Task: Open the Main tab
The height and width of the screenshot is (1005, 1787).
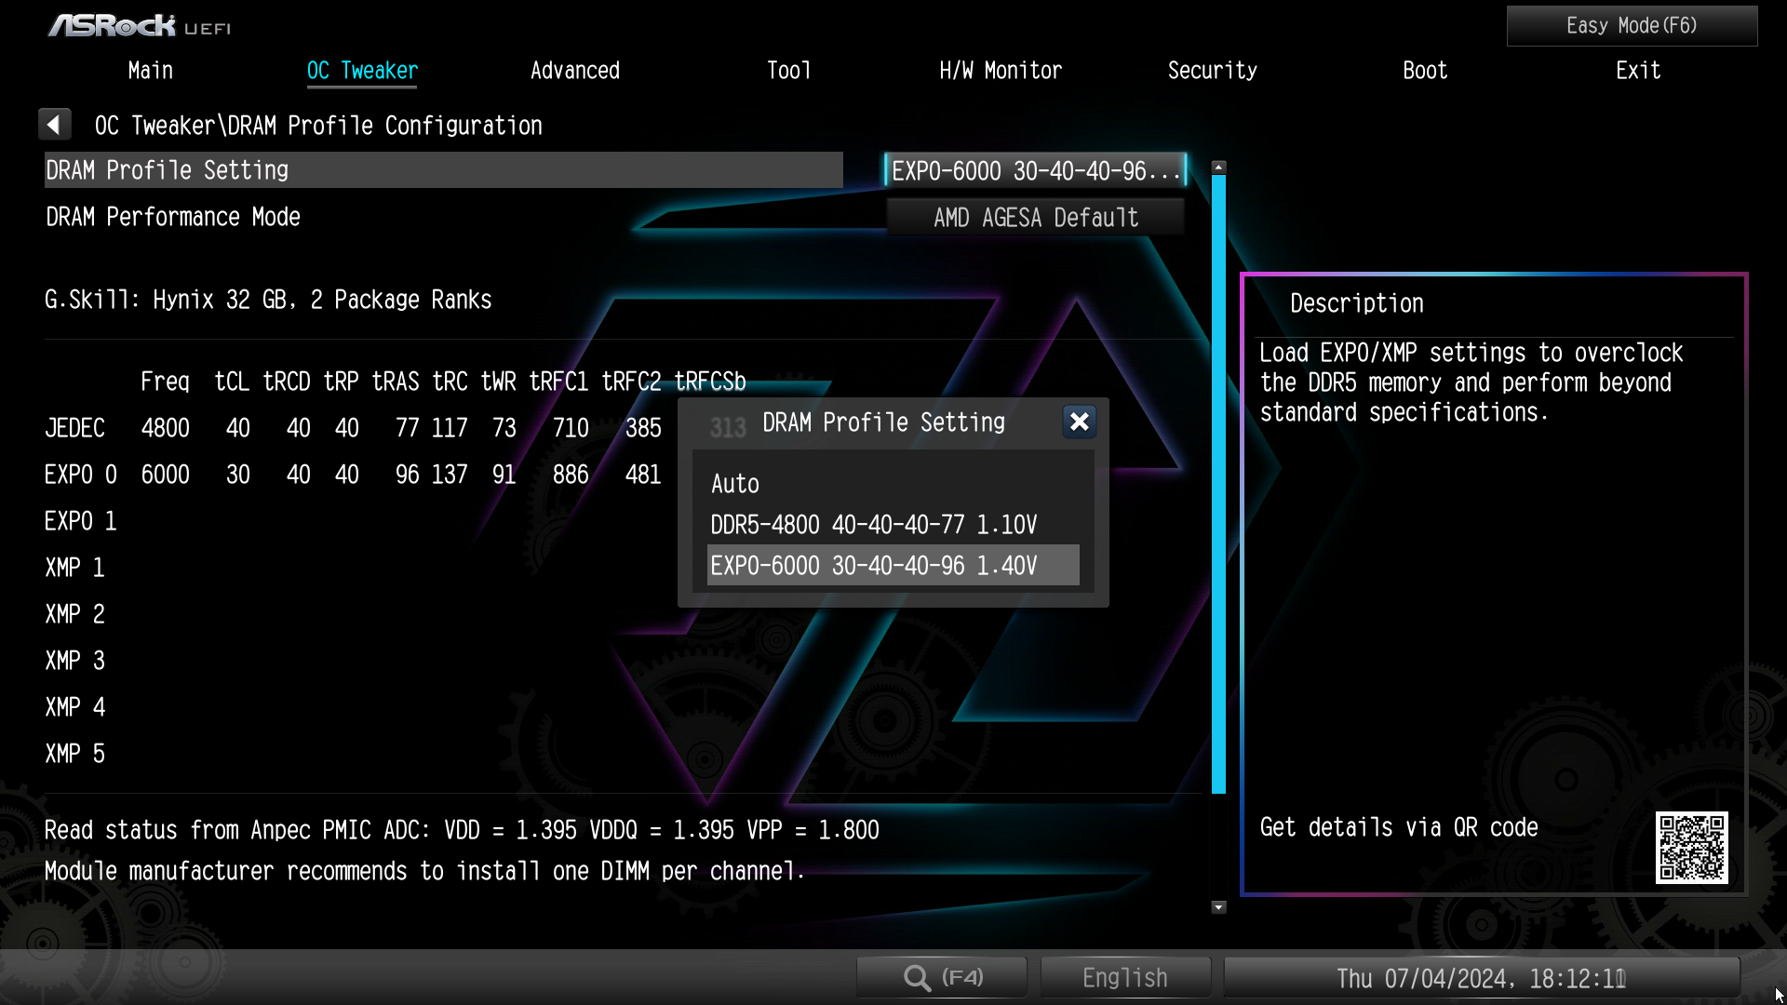Action: point(150,71)
